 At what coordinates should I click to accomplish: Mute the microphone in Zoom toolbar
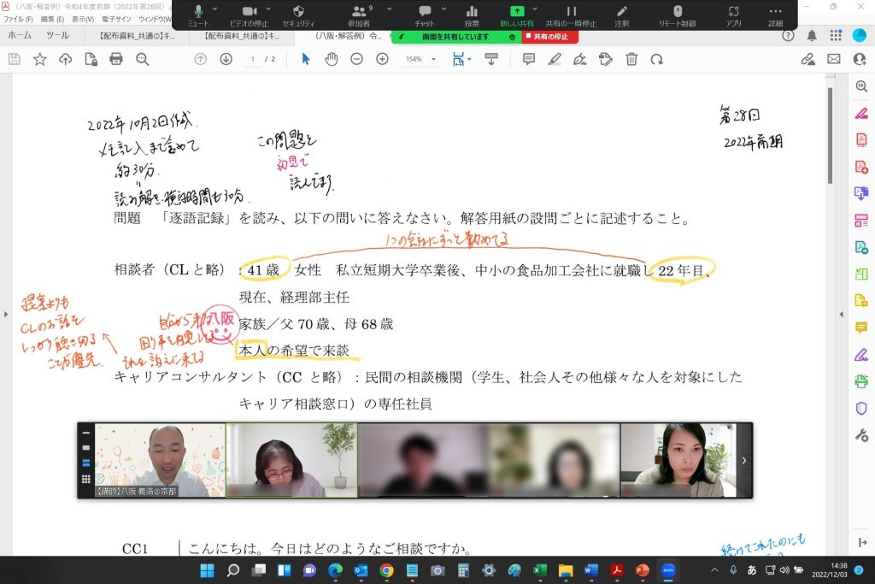click(198, 15)
